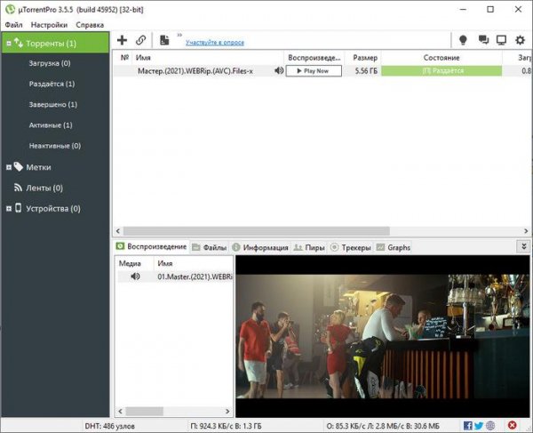Switch to the Информация tab

(x=260, y=247)
